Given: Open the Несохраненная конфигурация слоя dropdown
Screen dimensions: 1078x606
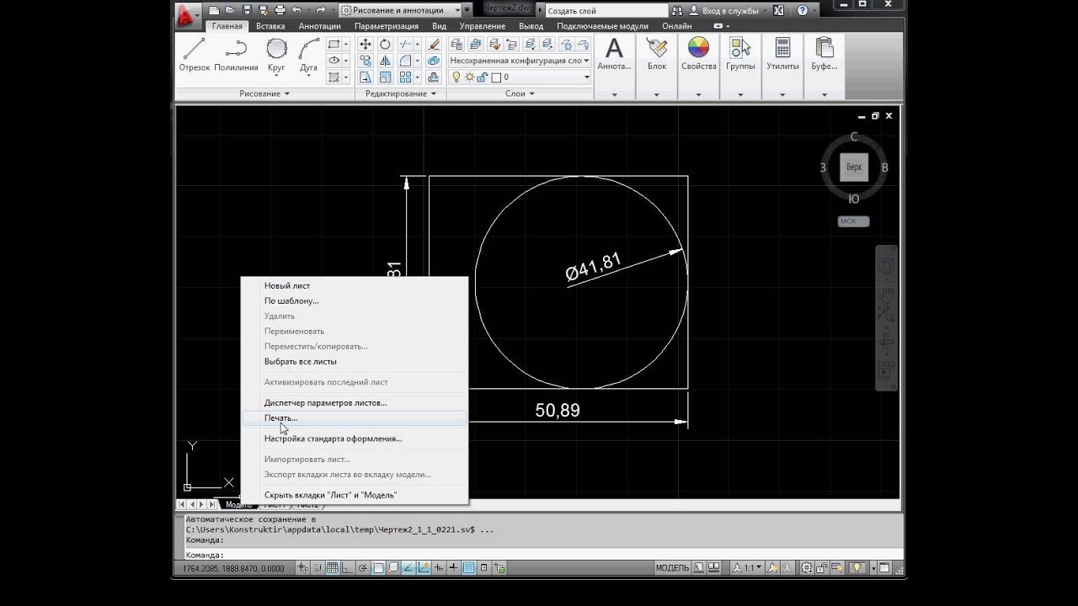Looking at the screenshot, I should [x=520, y=61].
